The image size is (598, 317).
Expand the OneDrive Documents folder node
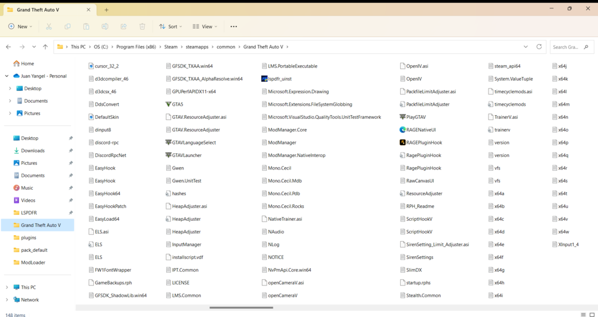click(x=10, y=101)
